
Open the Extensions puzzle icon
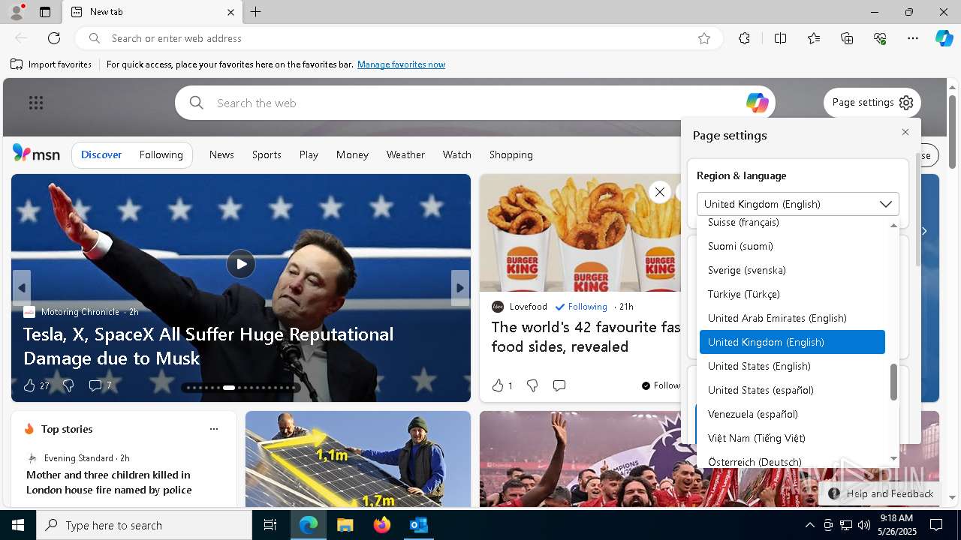coord(744,38)
